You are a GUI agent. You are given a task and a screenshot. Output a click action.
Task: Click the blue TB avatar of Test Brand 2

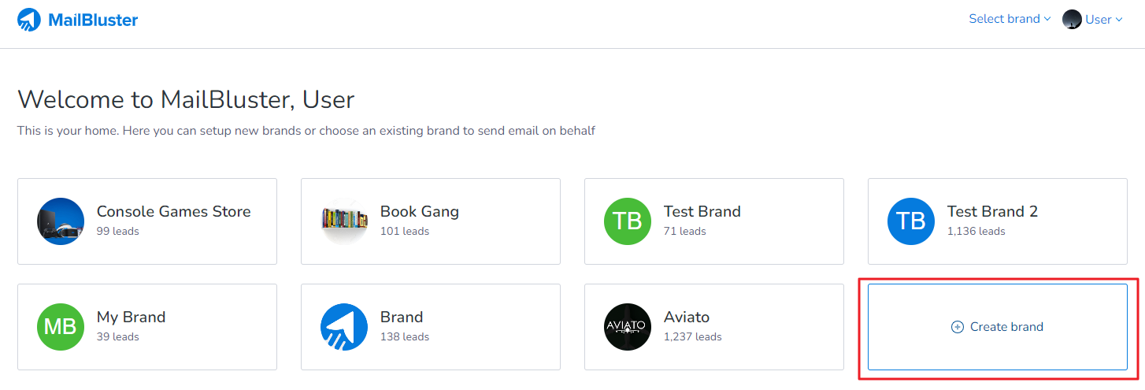(911, 221)
